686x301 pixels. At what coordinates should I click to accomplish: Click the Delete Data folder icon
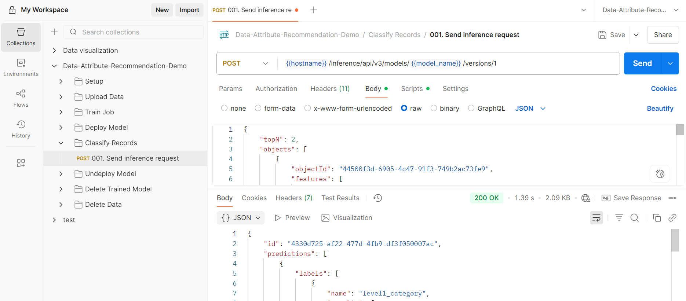point(78,205)
